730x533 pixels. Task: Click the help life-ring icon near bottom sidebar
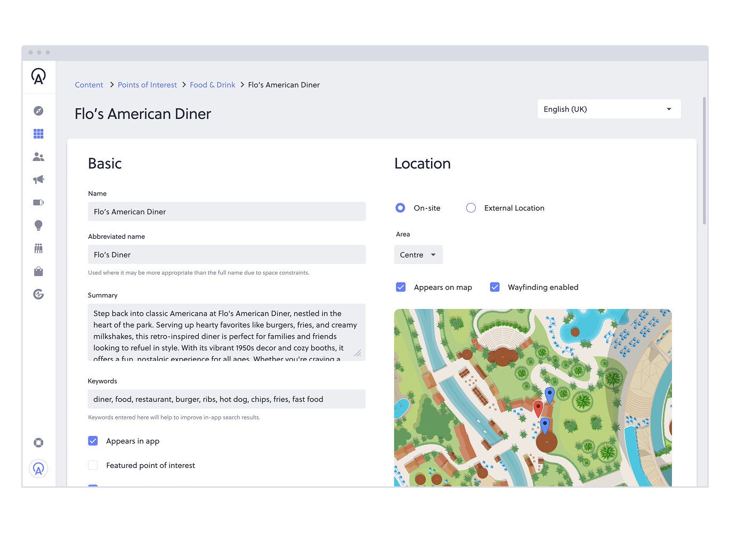tap(38, 442)
